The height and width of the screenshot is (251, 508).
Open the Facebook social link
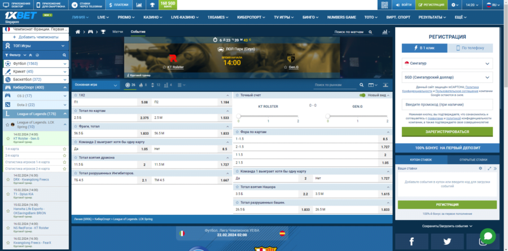coord(411,241)
